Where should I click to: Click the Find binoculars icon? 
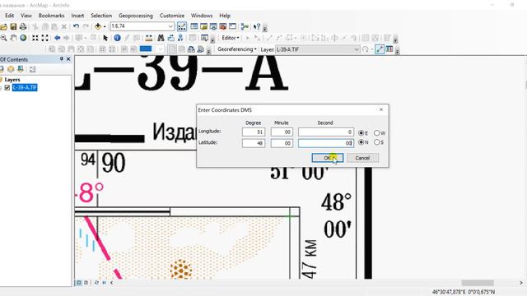pyautogui.click(x=161, y=38)
